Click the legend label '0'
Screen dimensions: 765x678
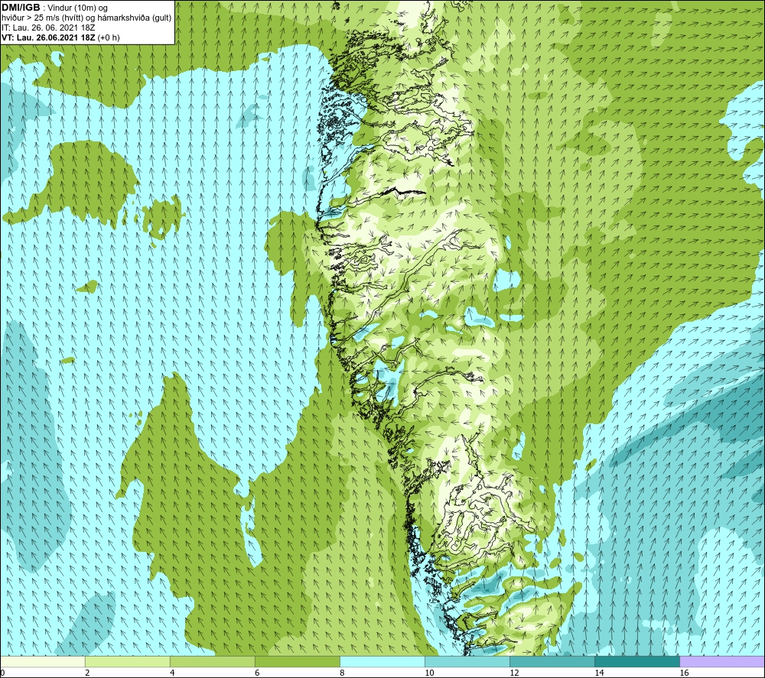pyautogui.click(x=2, y=673)
